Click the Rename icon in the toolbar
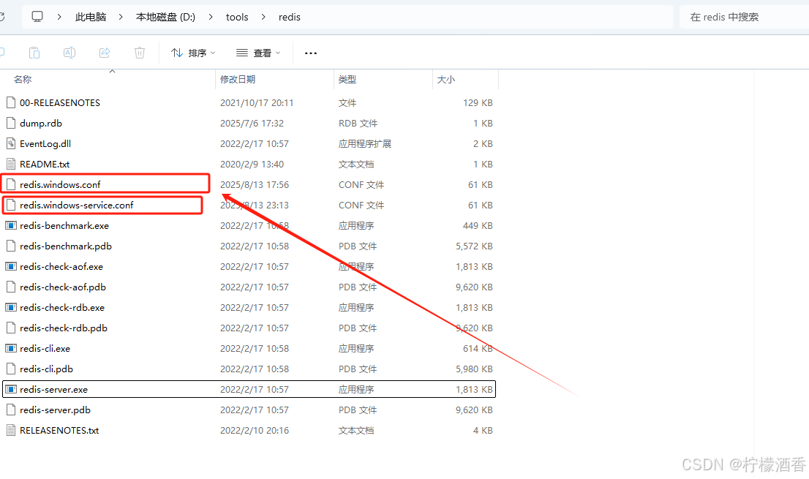The height and width of the screenshot is (479, 809). pyautogui.click(x=69, y=52)
